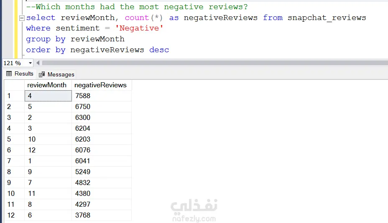The width and height of the screenshot is (388, 223).
Task: Switch to the Messages tab
Action: (x=56, y=74)
